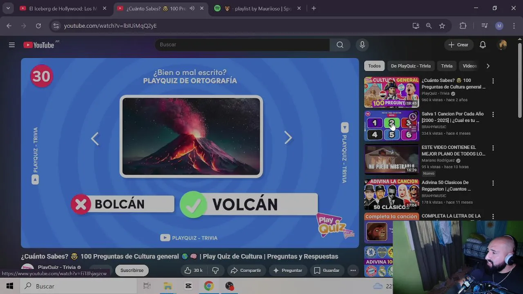The image size is (523, 294).
Task: Open the Chrome profile M avatar
Action: pyautogui.click(x=499, y=26)
